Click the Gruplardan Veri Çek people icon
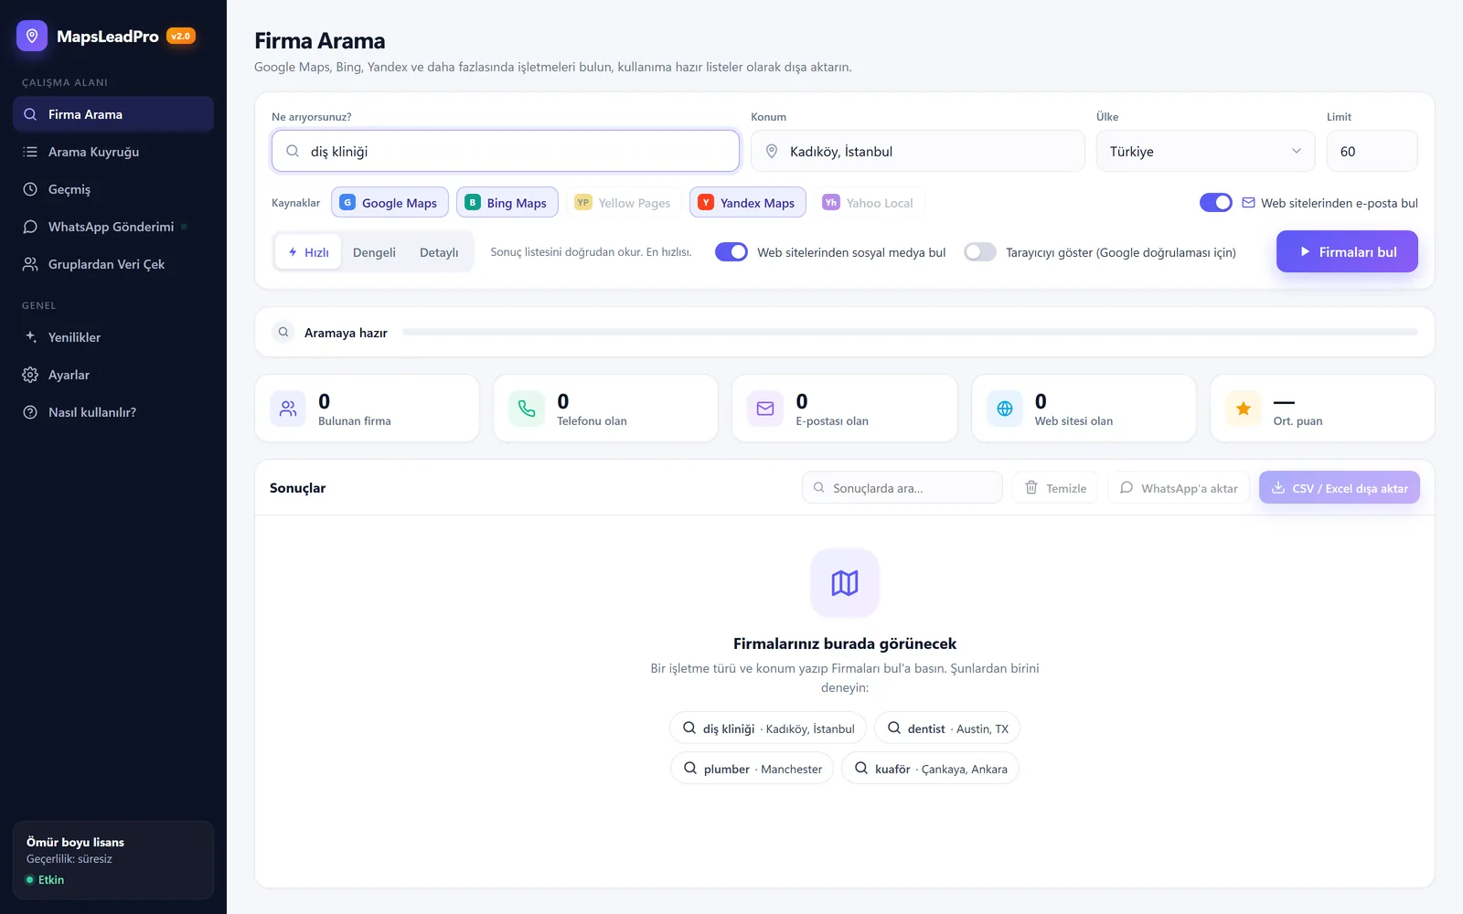This screenshot has height=914, width=1463. [x=30, y=264]
